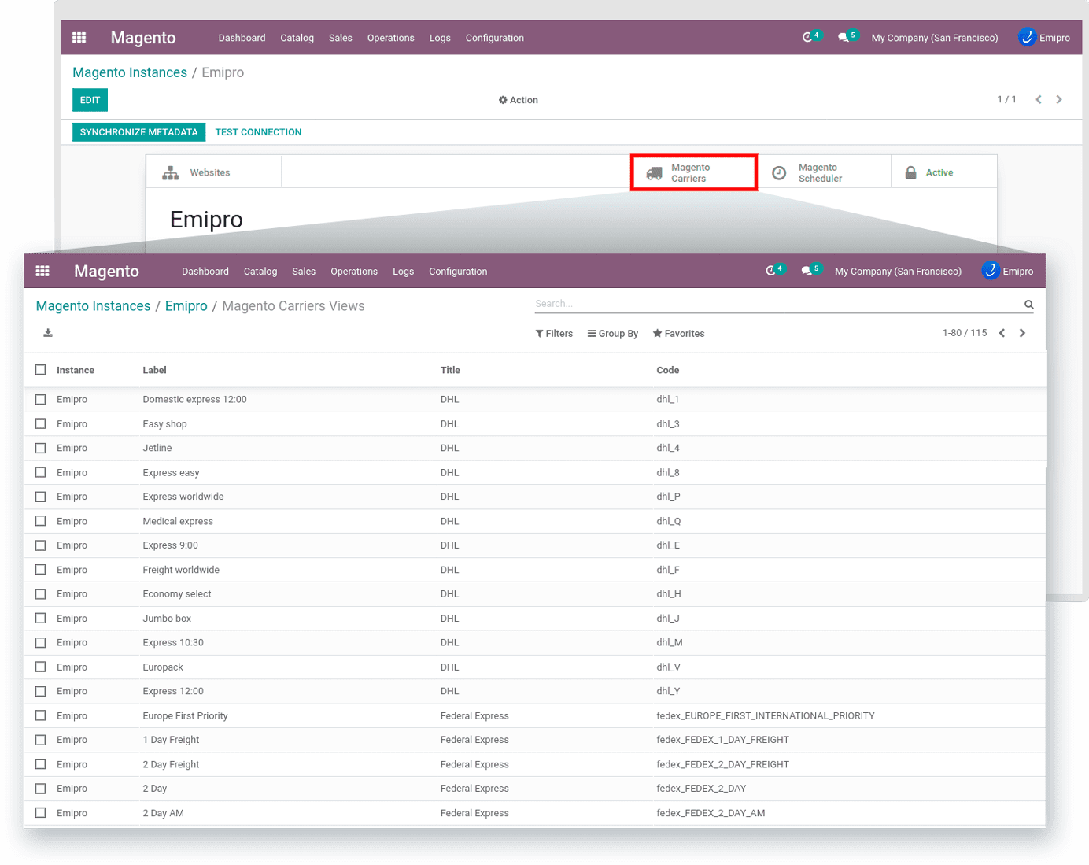The image size is (1089, 865).
Task: Open company switcher in back window
Action: 935,38
